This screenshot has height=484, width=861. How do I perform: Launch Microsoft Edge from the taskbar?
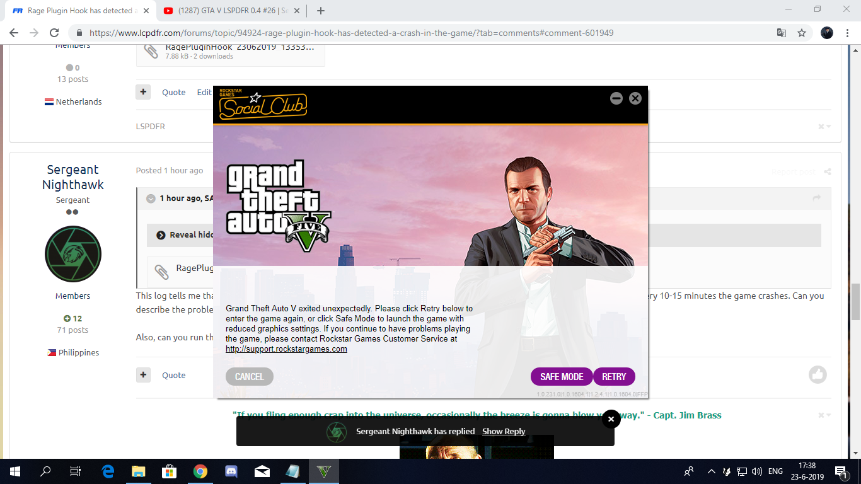point(108,471)
